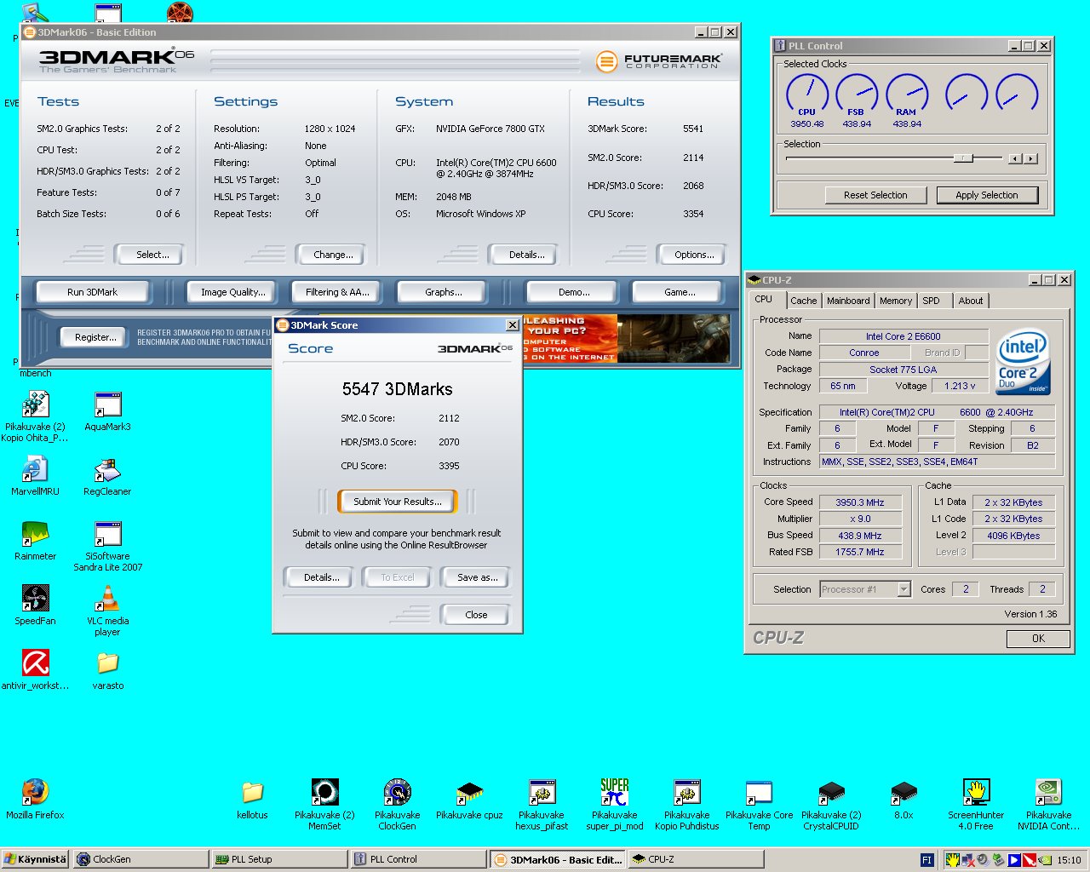1090x872 pixels.
Task: Switch to the Mainboard tab in CPU-Z
Action: [848, 301]
